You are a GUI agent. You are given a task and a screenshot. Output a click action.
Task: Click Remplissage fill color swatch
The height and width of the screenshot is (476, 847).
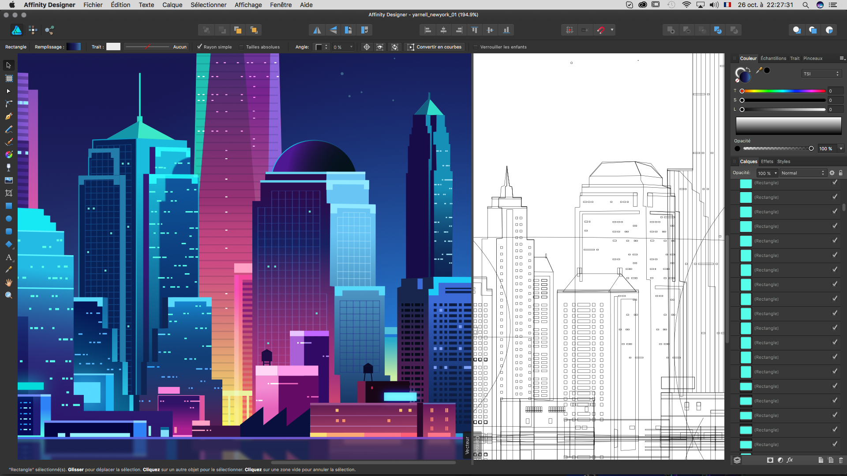point(74,47)
